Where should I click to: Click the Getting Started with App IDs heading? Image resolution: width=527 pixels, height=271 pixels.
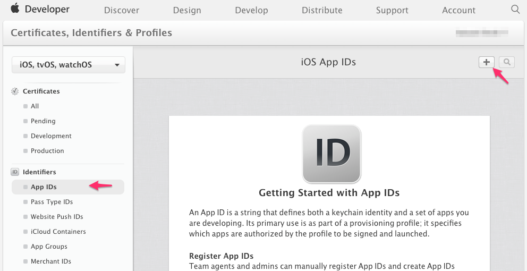click(329, 193)
